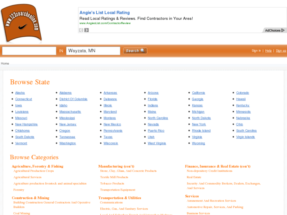Open Agriculture, Forestry & Fishing category

tap(38, 166)
